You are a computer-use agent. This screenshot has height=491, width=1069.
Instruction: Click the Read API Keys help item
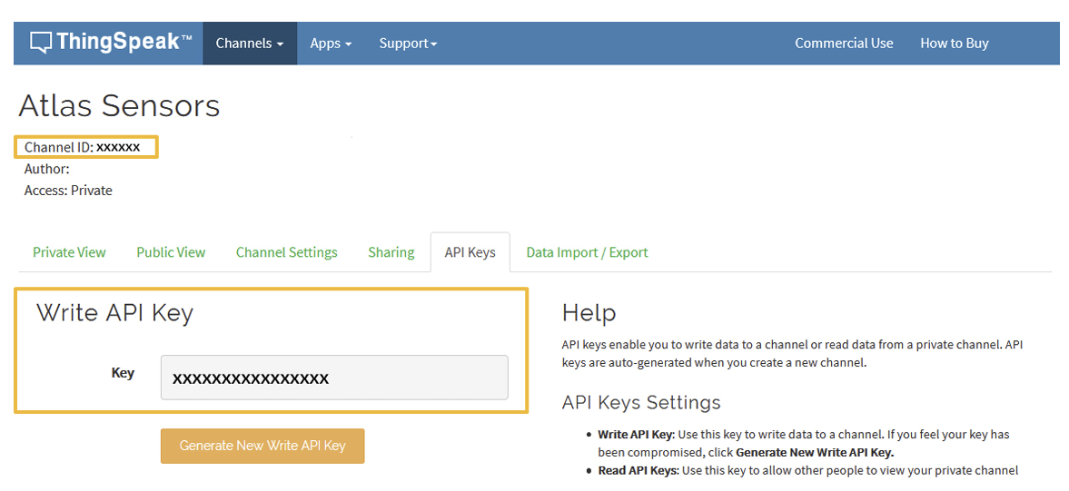point(808,470)
